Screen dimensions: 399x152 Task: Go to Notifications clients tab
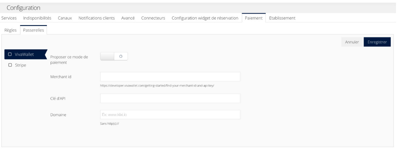coord(97,18)
